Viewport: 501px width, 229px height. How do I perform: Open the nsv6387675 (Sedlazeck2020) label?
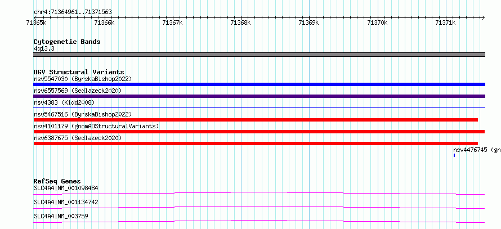point(78,138)
